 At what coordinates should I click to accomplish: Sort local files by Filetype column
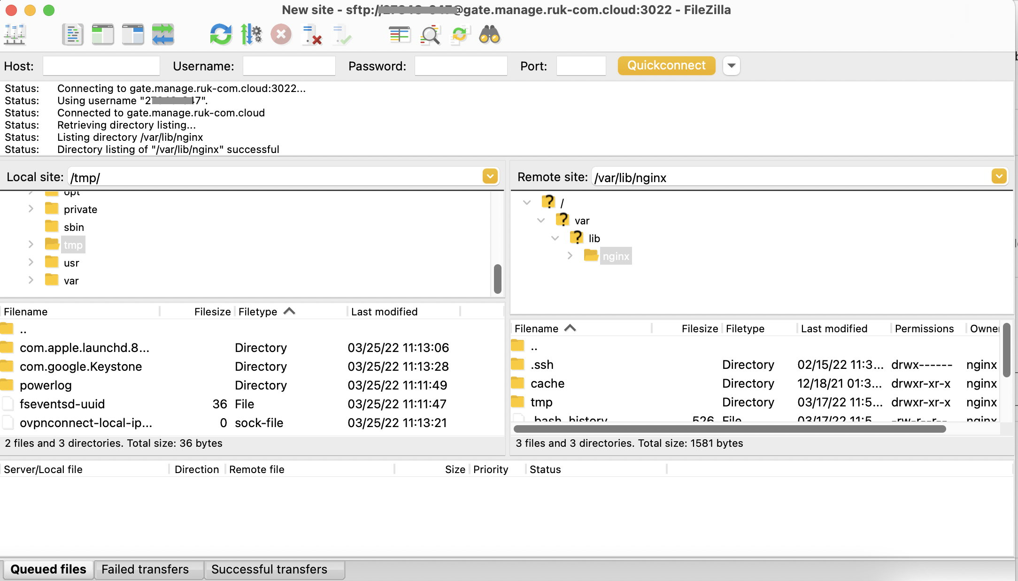[x=291, y=312]
